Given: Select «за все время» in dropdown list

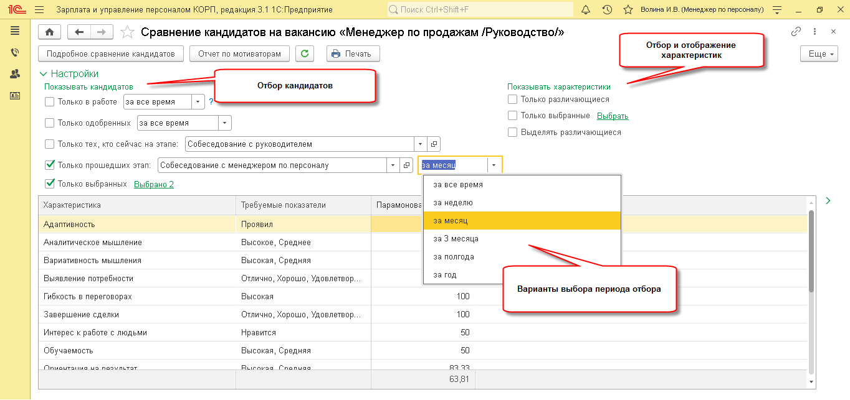Looking at the screenshot, I should (x=522, y=185).
